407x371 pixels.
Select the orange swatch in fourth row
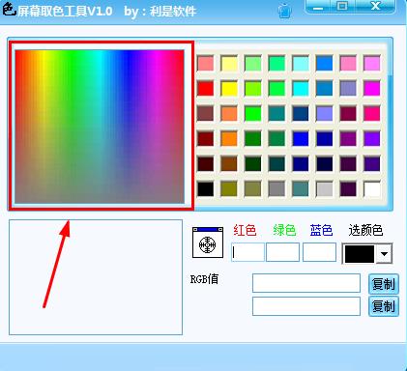(229, 139)
